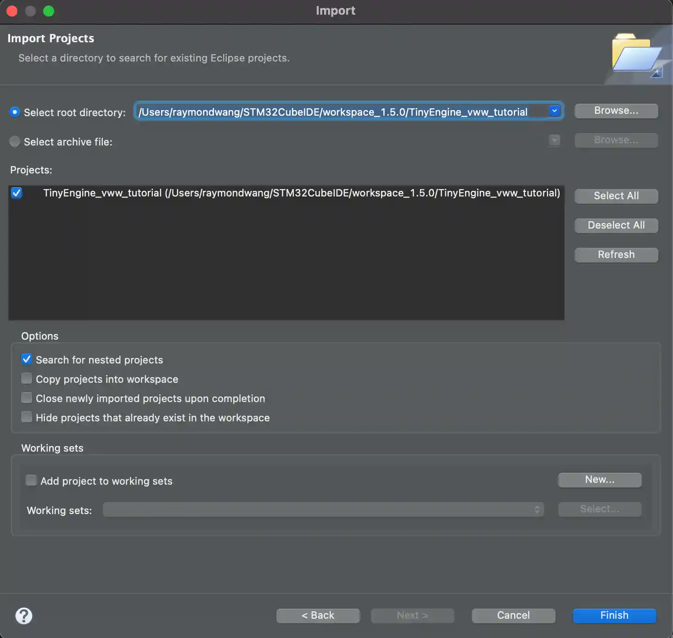673x638 pixels.
Task: Click New... to create a working set
Action: click(600, 480)
